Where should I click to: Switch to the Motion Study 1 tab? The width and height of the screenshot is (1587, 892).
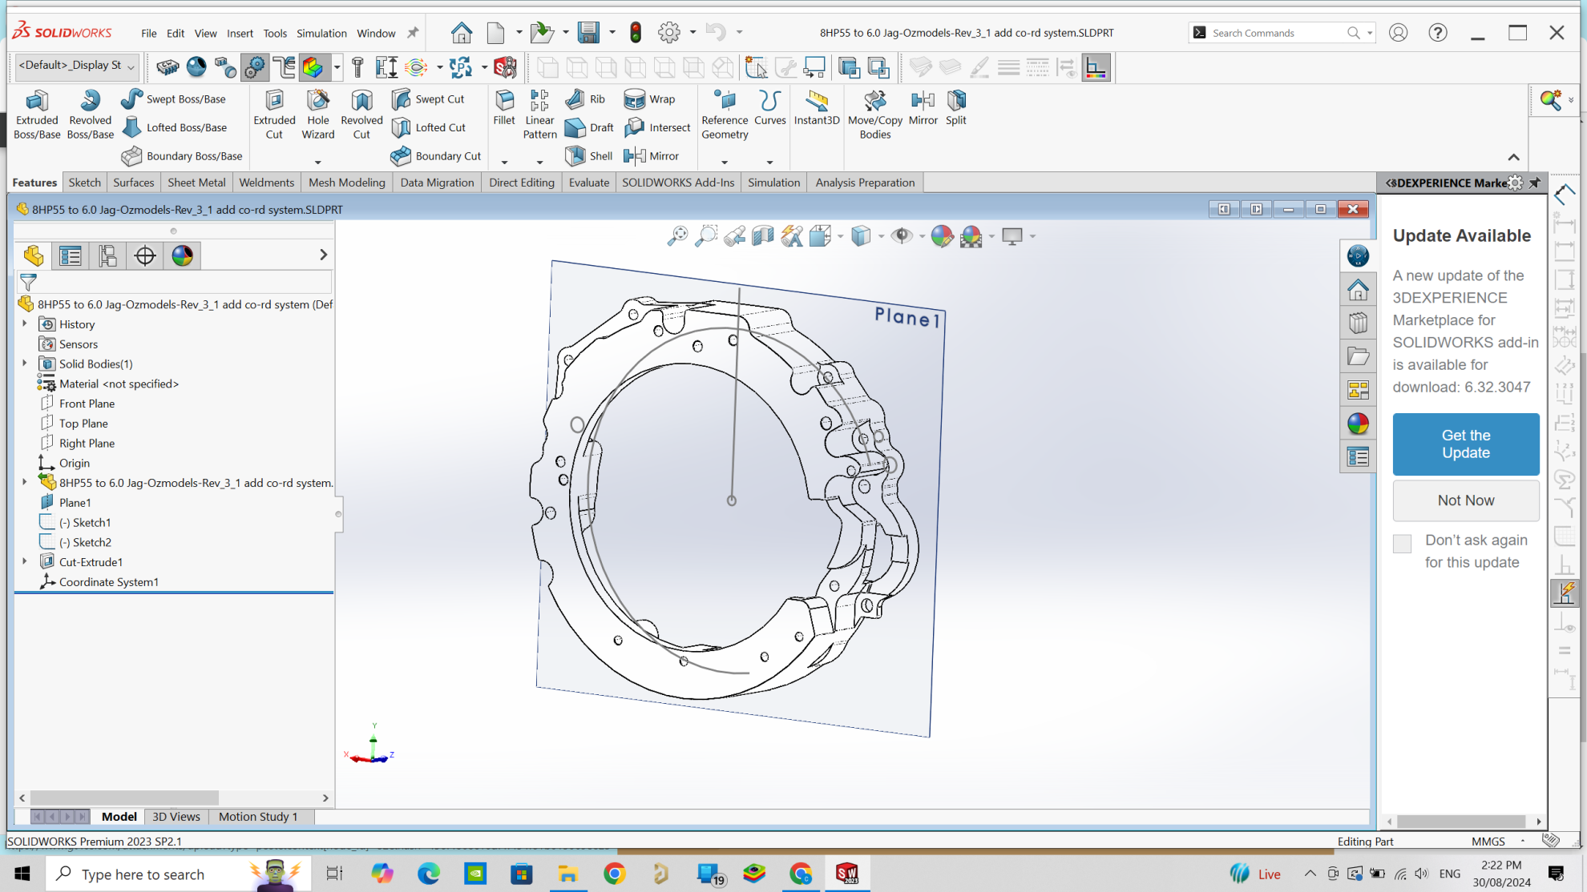point(258,817)
